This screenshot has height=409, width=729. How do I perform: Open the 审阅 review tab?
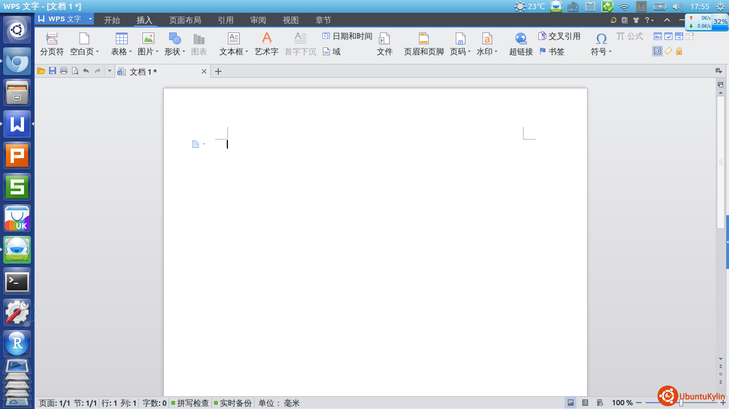click(x=258, y=20)
